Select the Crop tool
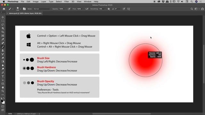205x115 pixels. pyautogui.click(x=3, y=32)
